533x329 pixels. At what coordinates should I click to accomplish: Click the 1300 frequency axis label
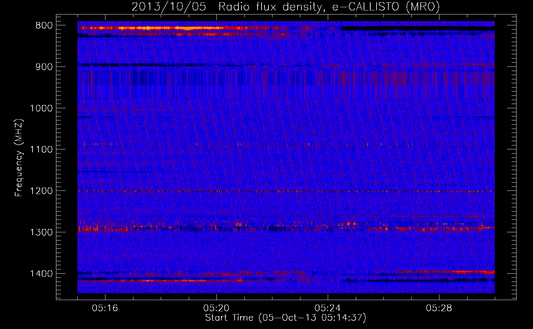pos(41,232)
